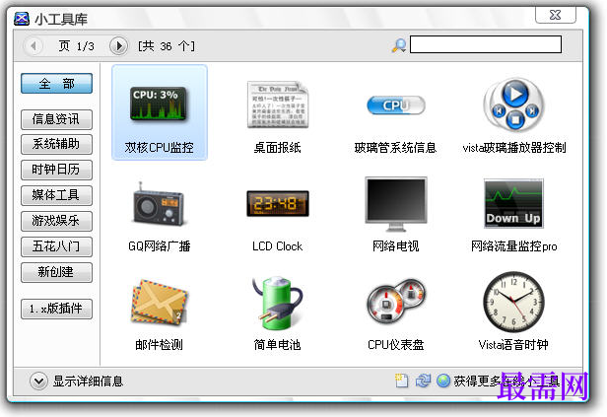Select the 双核CPU监控 gadget icon
Screen dimensions: 607x417
point(159,104)
